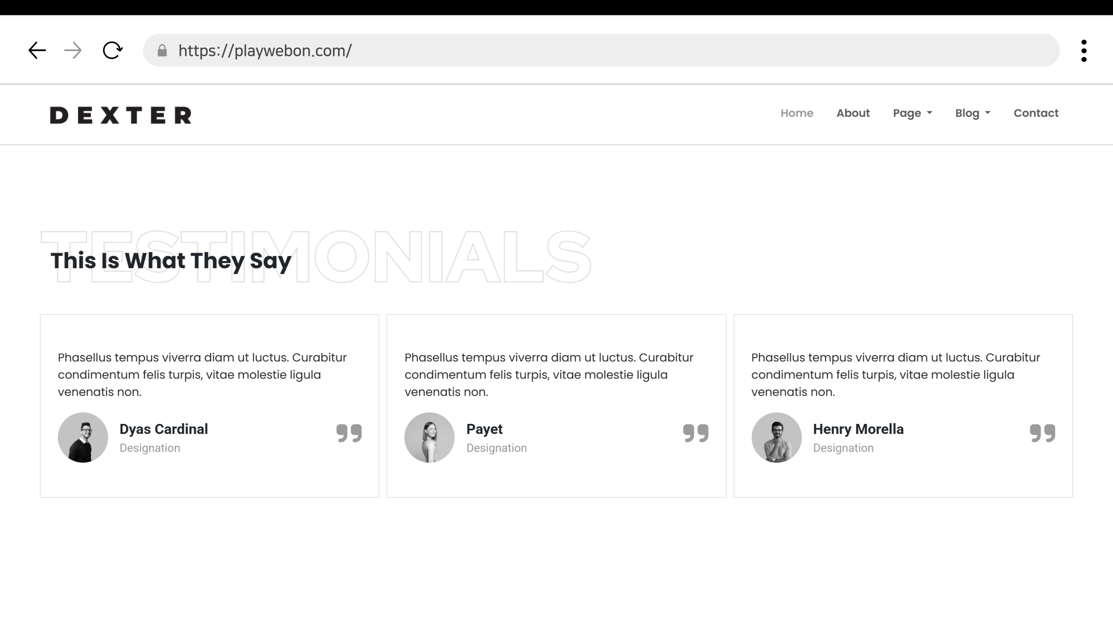Click Payet's avatar photo
This screenshot has height=626, width=1113.
pyautogui.click(x=429, y=438)
